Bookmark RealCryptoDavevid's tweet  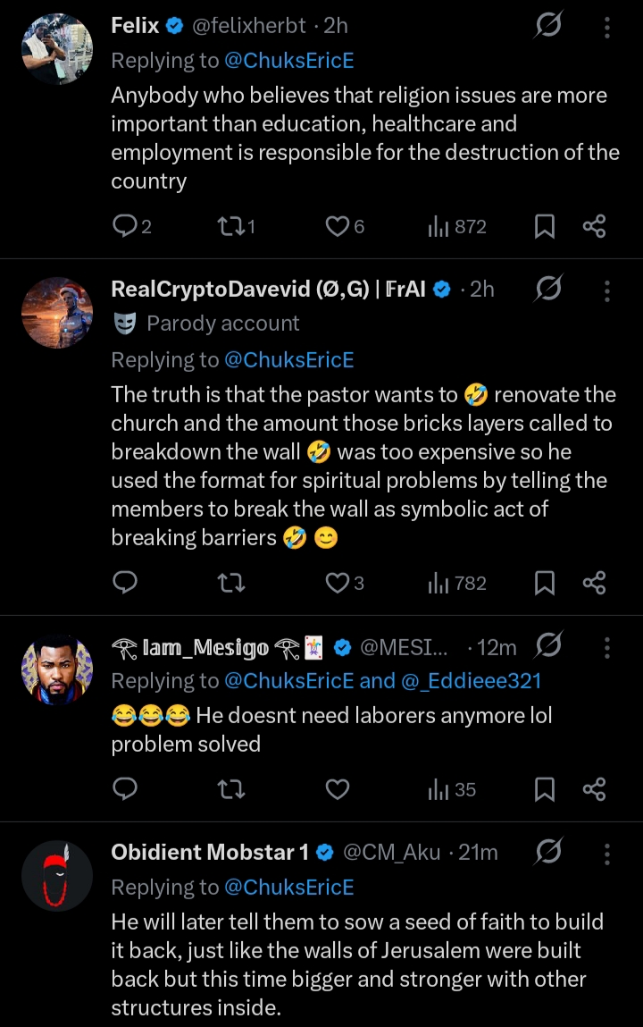click(x=544, y=584)
